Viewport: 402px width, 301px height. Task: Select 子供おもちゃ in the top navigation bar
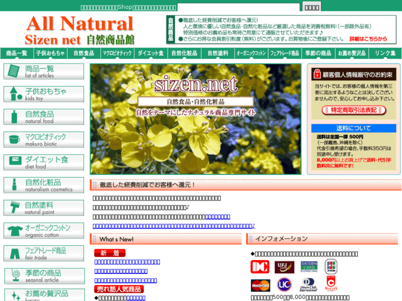point(50,53)
